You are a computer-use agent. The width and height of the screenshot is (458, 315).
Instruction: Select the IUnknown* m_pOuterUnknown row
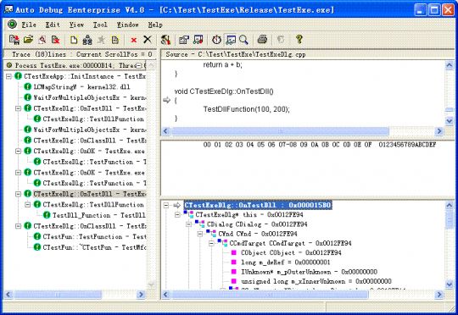tap(309, 272)
